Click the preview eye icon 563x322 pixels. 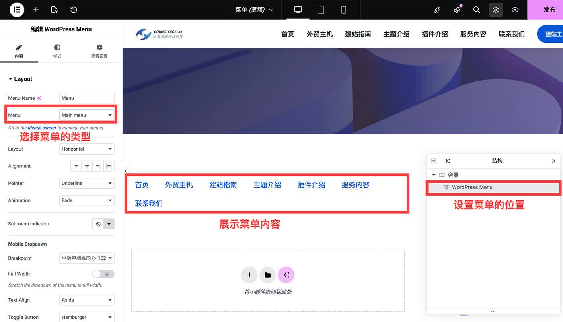(x=515, y=10)
